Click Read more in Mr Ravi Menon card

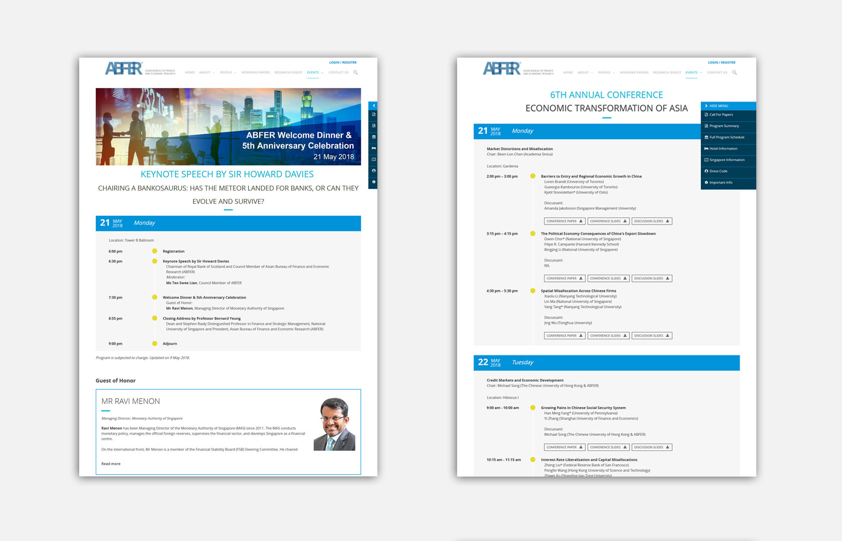(111, 464)
